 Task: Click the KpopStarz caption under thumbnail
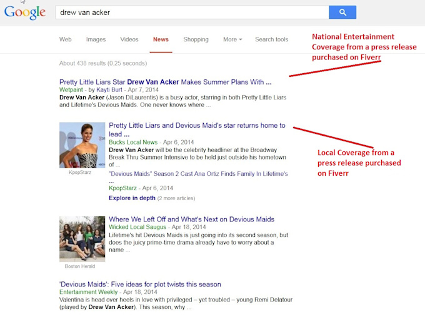point(80,172)
